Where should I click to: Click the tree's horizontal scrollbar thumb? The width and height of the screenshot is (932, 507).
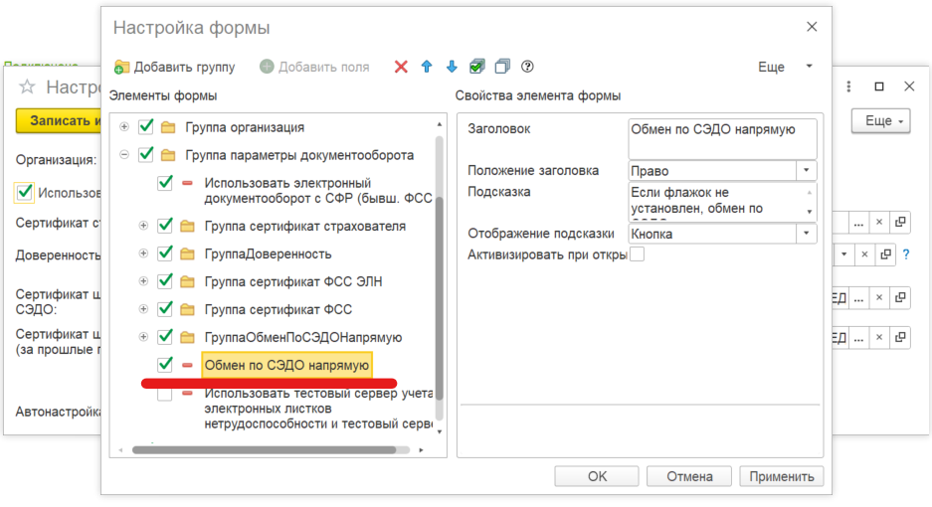pos(264,450)
